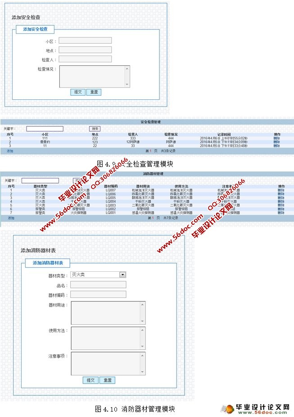Reset the 添加消防器材表 form with 重置
The height and width of the screenshot is (417, 294).
coord(108,380)
